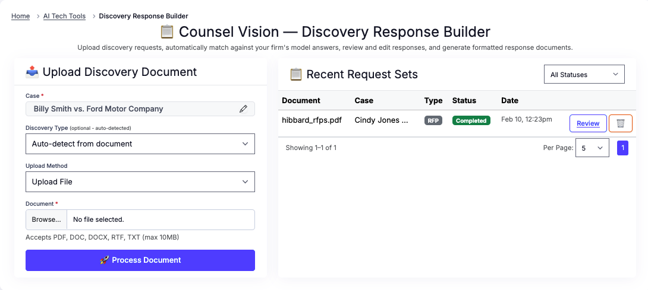Click the pencil edit icon in Case field
This screenshot has height=290, width=648.
(243, 109)
